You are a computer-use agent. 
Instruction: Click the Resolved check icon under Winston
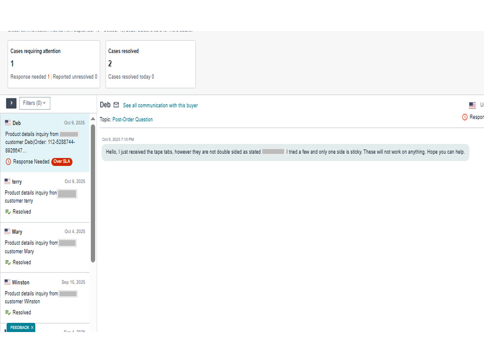point(8,313)
